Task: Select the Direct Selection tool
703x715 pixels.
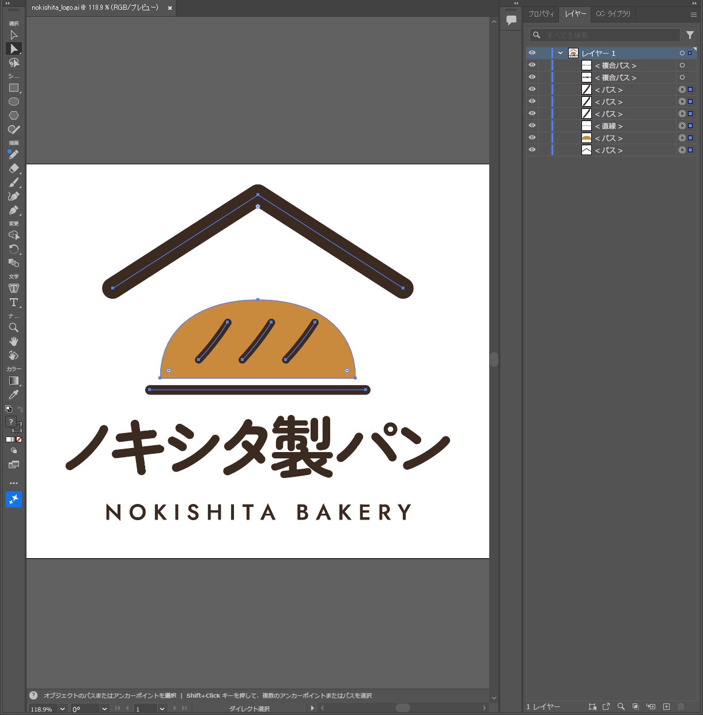Action: pos(14,49)
